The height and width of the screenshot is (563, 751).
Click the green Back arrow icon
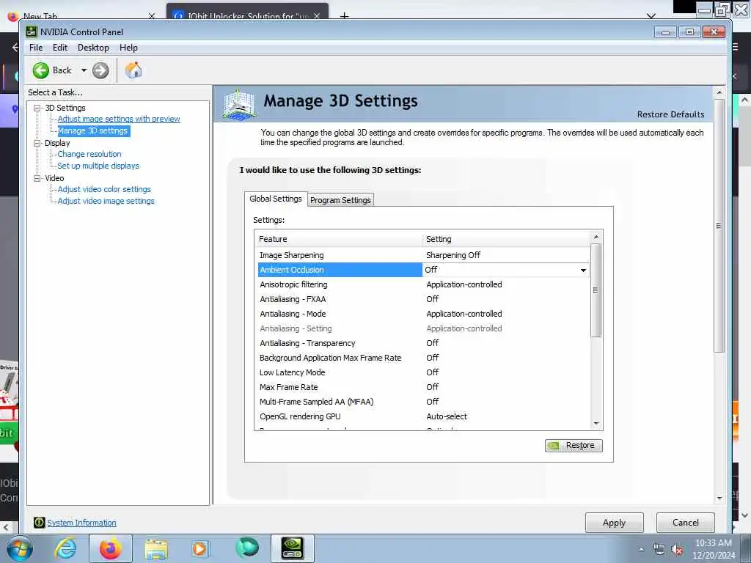click(41, 70)
